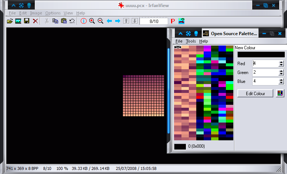Increase Blue value with up spinner arrow
287x174 pixels.
click(x=281, y=80)
